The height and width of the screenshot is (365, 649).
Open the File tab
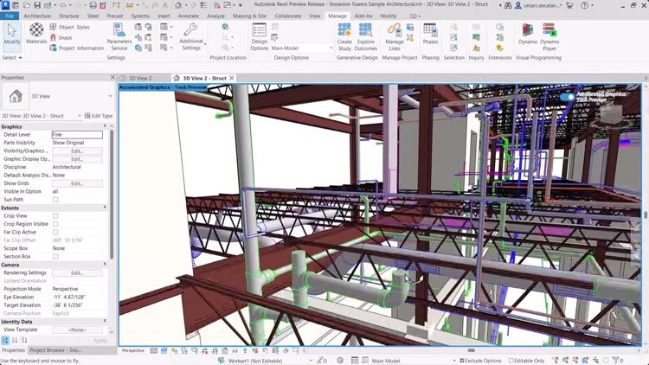pos(10,16)
